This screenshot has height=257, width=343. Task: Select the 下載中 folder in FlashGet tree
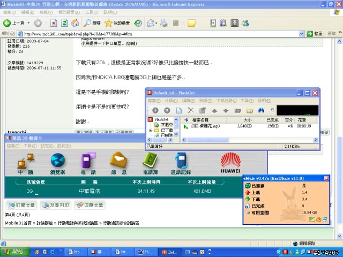pos(167,125)
